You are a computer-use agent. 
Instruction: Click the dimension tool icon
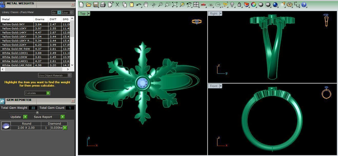pos(297,5)
